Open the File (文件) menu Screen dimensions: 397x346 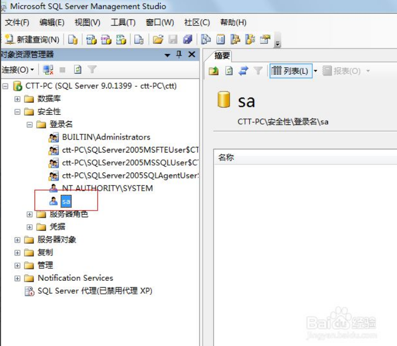17,23
